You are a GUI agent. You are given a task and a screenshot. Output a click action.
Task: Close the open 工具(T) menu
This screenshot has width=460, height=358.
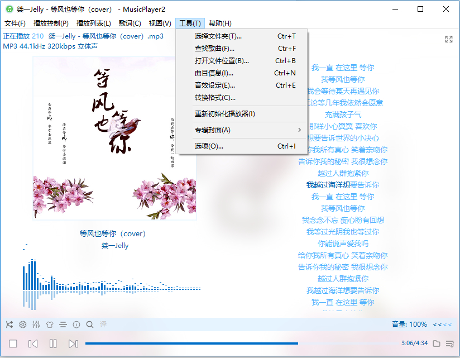pos(190,23)
